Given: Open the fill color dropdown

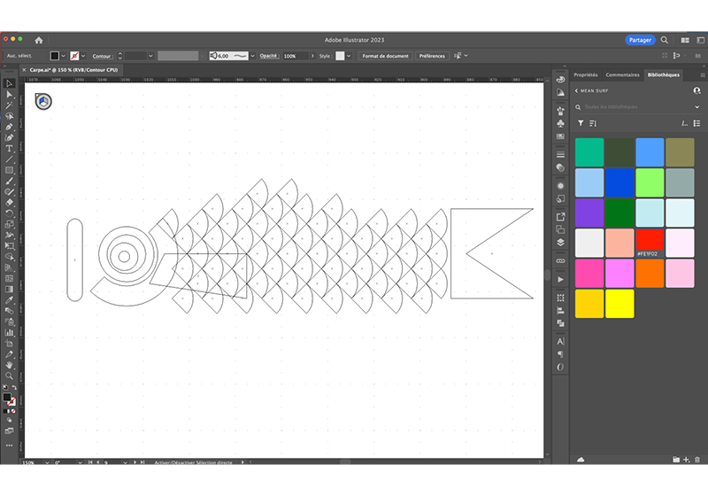Looking at the screenshot, I should coord(65,56).
